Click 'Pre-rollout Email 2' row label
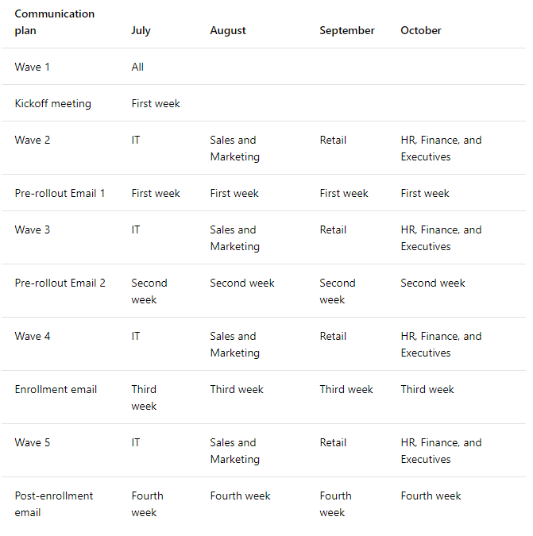Viewport: 533px width, 536px height. 60,283
